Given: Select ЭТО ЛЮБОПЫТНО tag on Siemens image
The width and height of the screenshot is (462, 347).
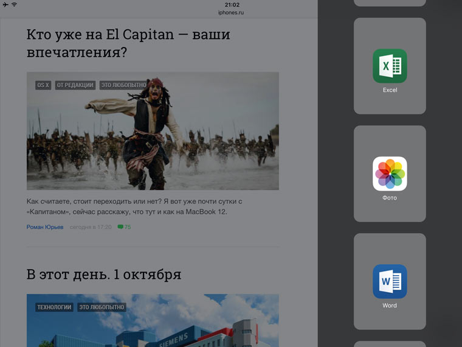Looking at the screenshot, I should point(102,307).
